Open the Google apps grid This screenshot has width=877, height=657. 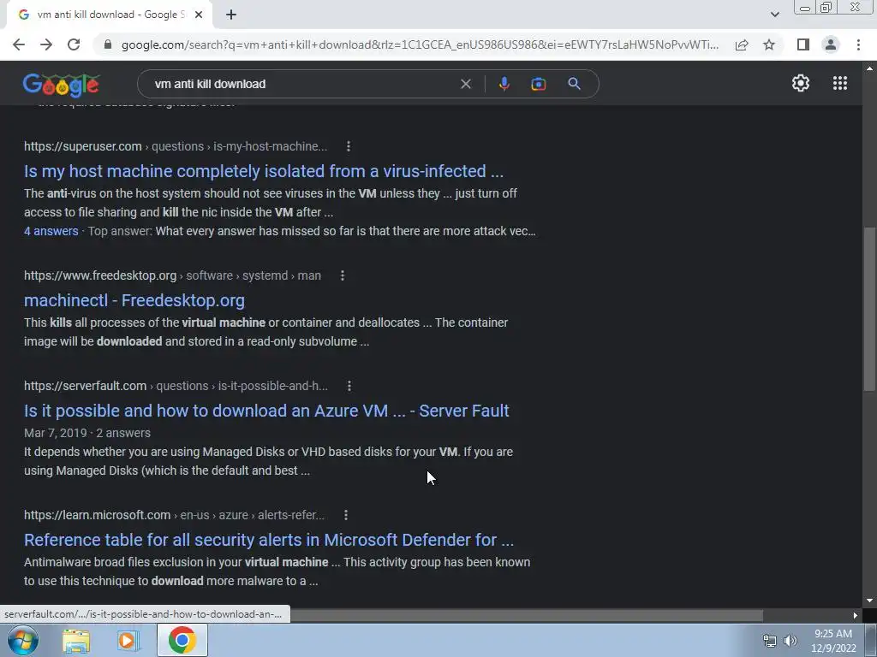(839, 83)
